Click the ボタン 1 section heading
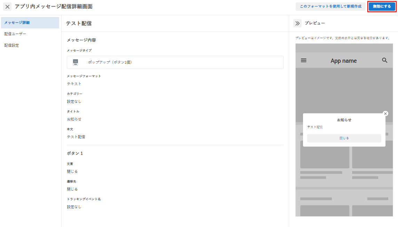398x227 pixels. (x=74, y=153)
